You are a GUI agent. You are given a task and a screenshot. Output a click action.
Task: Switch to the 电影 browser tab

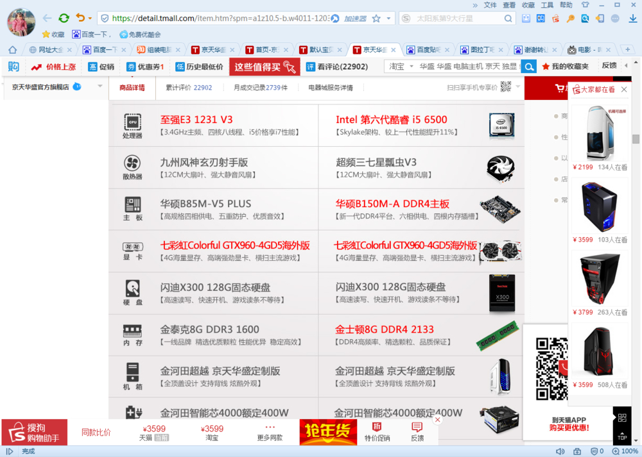click(589, 50)
